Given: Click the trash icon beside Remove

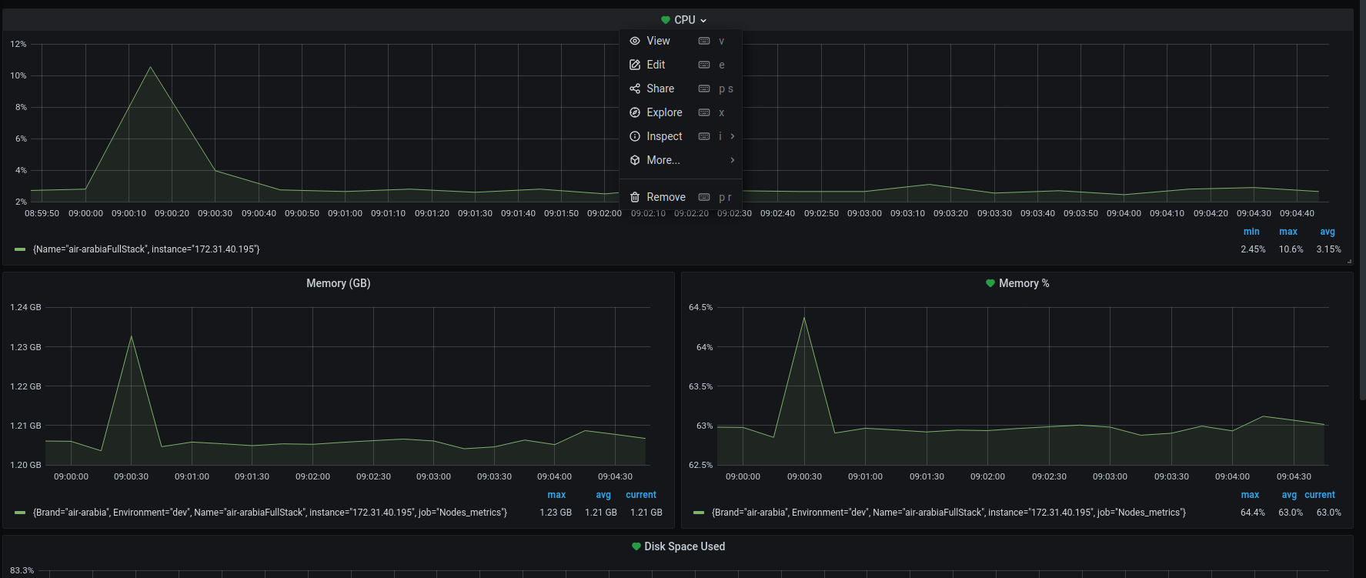Looking at the screenshot, I should tap(635, 197).
